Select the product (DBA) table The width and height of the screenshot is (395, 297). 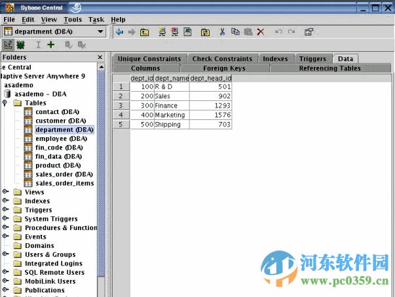pos(58,165)
